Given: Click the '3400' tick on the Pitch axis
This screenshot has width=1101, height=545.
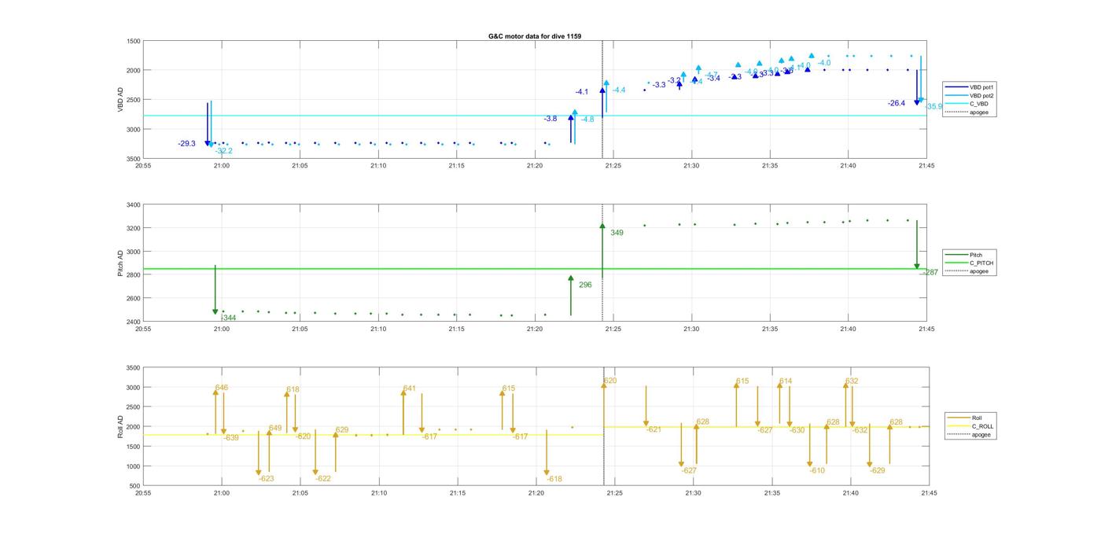Looking at the screenshot, I should (x=134, y=204).
